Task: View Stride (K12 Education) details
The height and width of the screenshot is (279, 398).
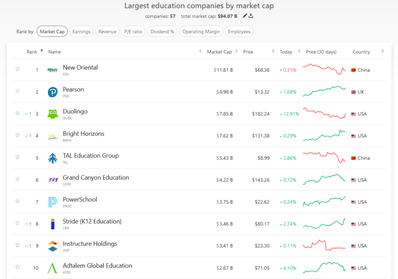Action: tap(92, 222)
